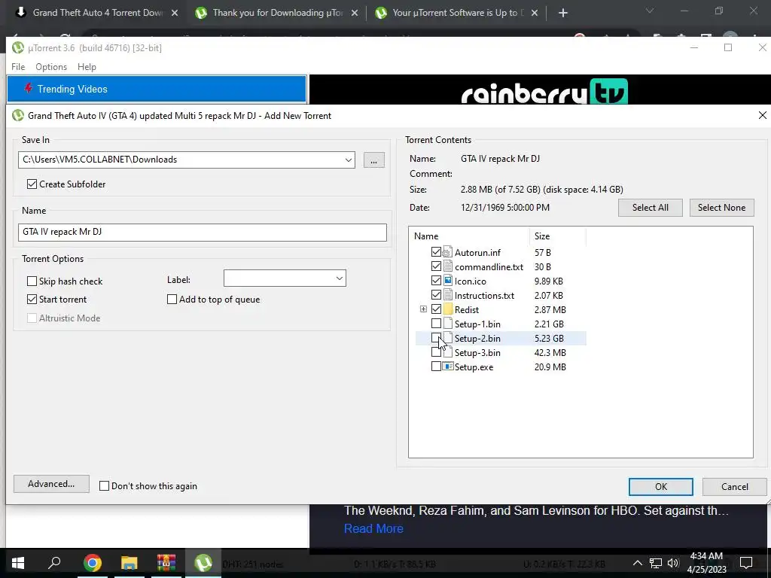Viewport: 771px width, 578px height.
Task: Close the Grand Theft Auto 4 Torrent tab
Action: 175,13
